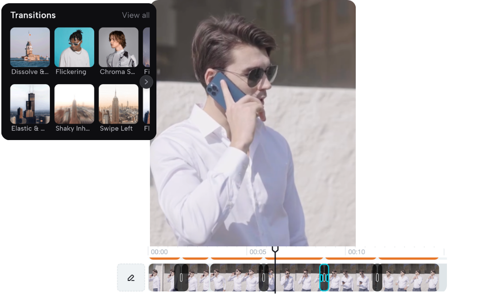Click the 00:10 mark on timeline ruler
This screenshot has width=477, height=300.
pyautogui.click(x=356, y=252)
